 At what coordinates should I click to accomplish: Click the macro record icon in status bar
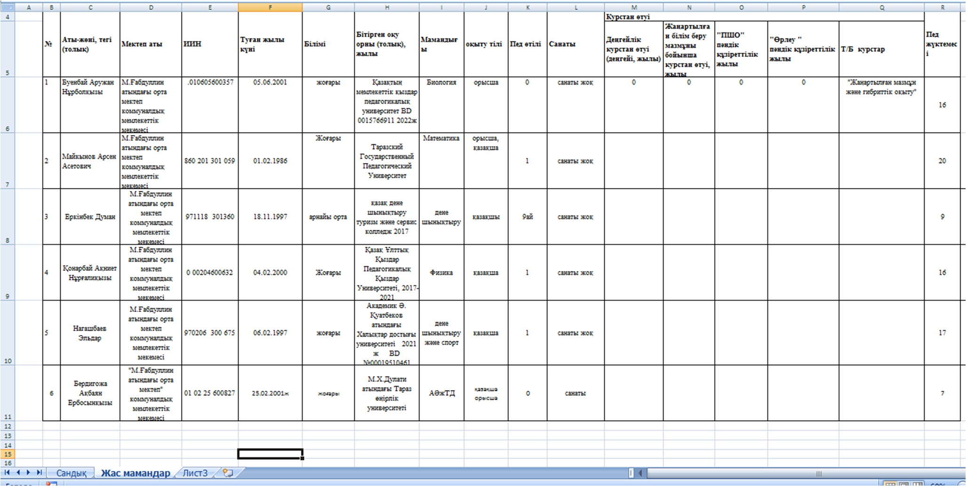[51, 484]
